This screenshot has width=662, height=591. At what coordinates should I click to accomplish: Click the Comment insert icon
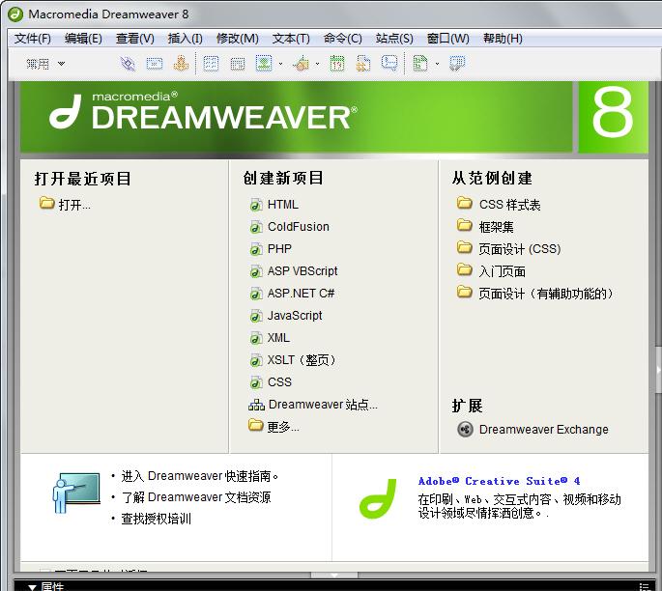click(389, 64)
